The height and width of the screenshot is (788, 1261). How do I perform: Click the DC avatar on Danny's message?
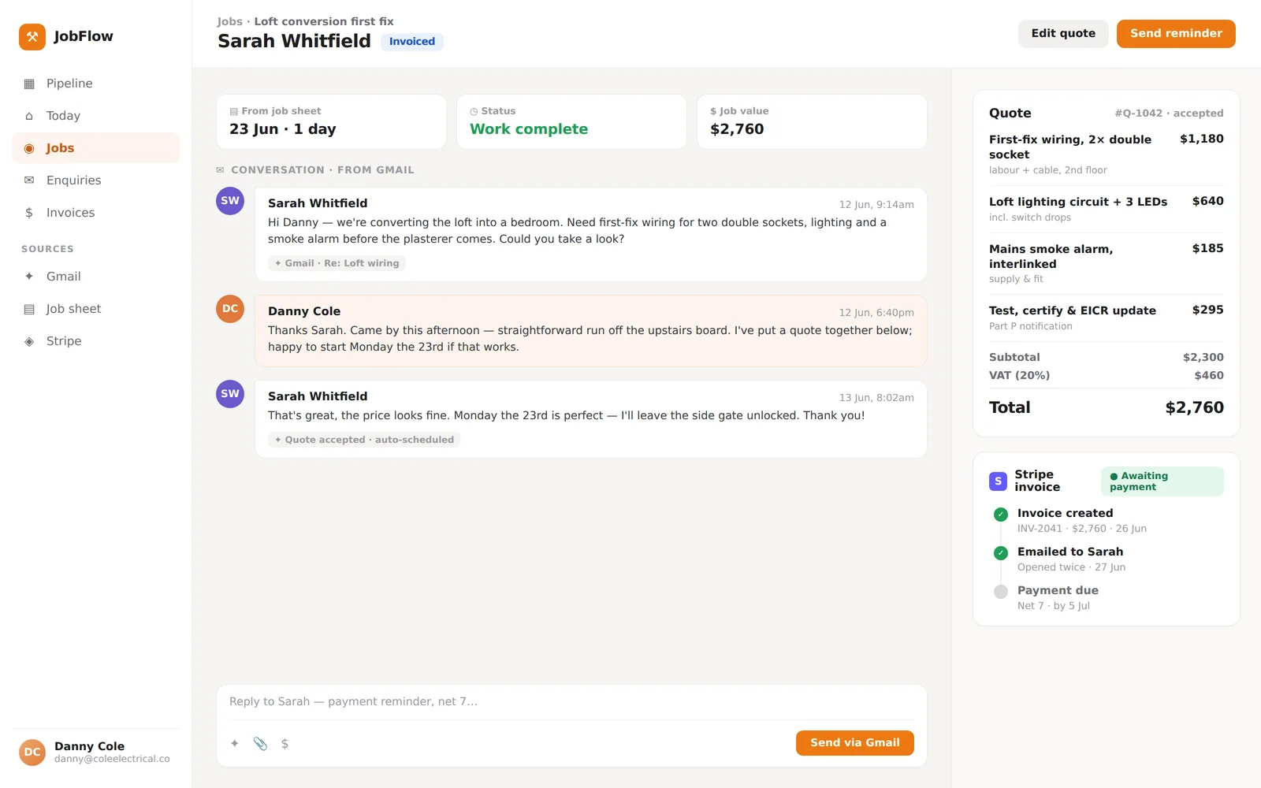tap(230, 309)
